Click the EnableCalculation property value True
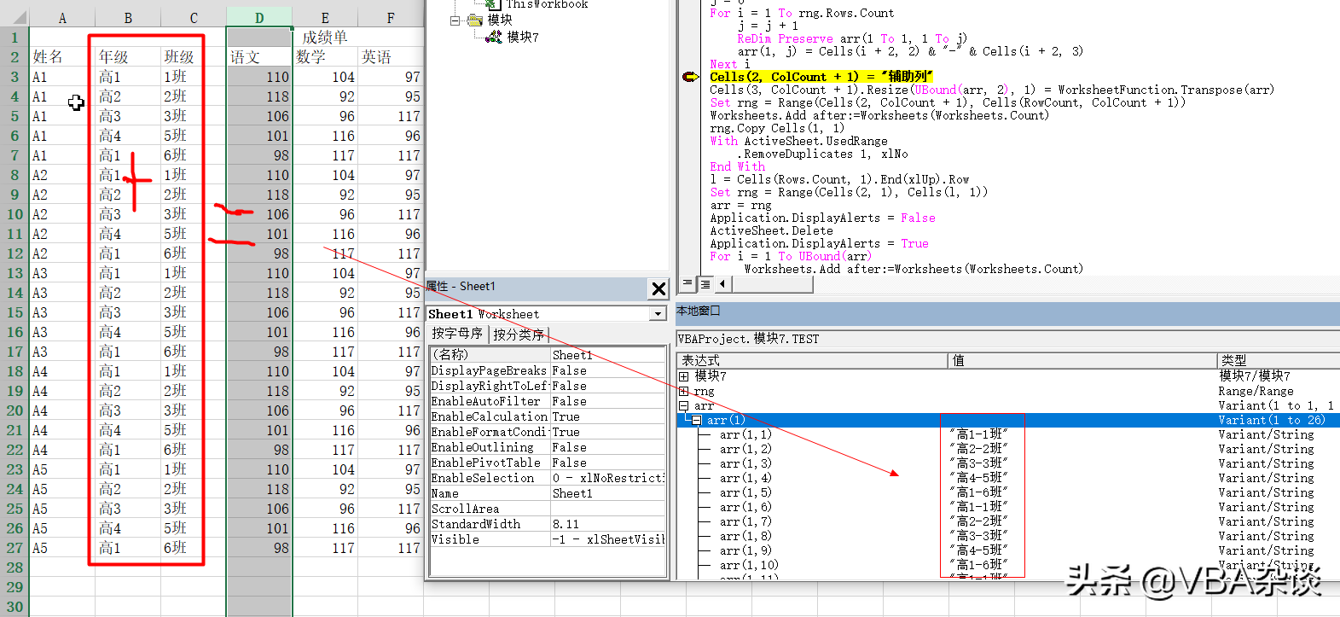Screen dimensions: 1340x617 click(607, 416)
